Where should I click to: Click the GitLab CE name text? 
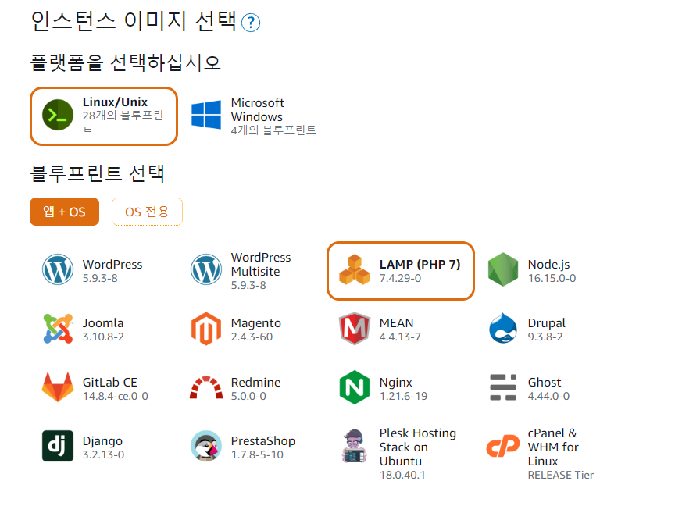pyautogui.click(x=110, y=382)
